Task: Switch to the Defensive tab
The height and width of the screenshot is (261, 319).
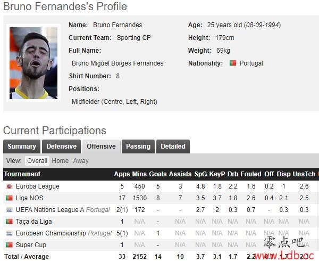Action: [61, 146]
